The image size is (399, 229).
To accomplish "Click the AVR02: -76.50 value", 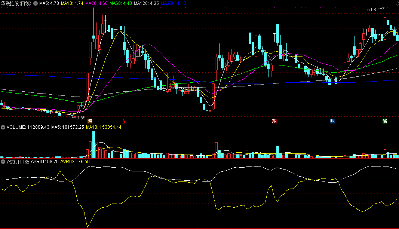I will 75,162.
